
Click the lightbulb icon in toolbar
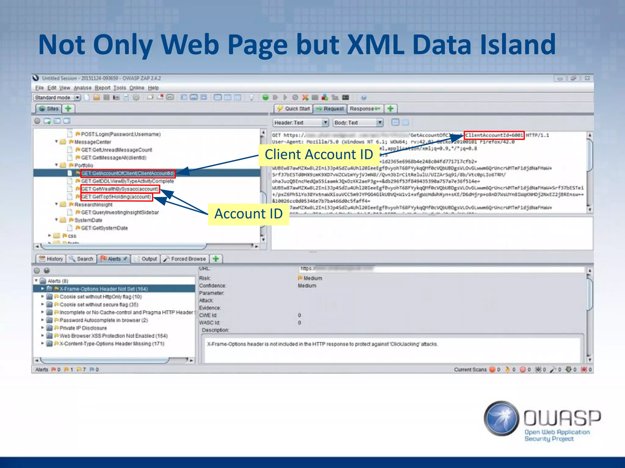251,97
